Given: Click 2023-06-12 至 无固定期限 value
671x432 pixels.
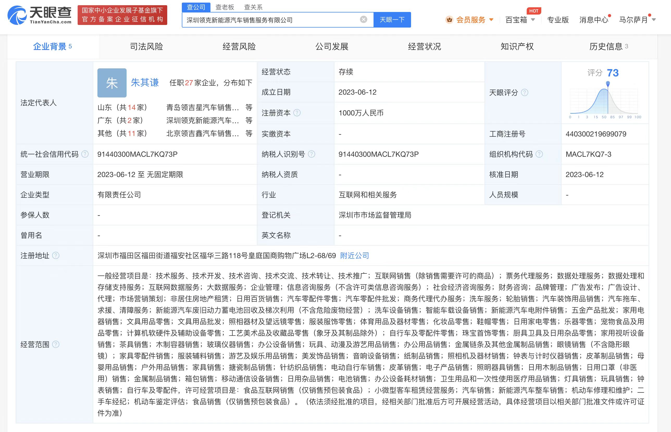Looking at the screenshot, I should tap(140, 174).
